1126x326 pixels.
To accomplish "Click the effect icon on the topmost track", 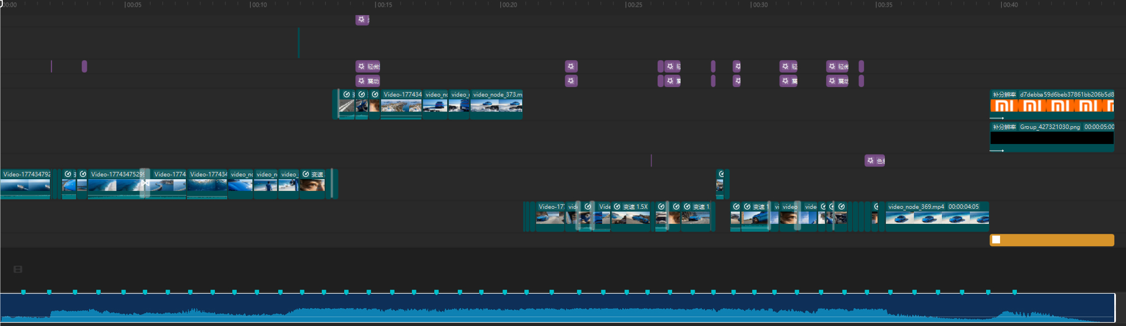I will click(361, 20).
